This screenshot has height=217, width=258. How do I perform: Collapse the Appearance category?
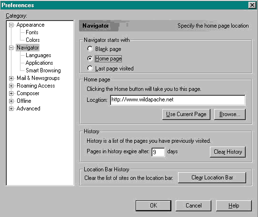[11, 25]
